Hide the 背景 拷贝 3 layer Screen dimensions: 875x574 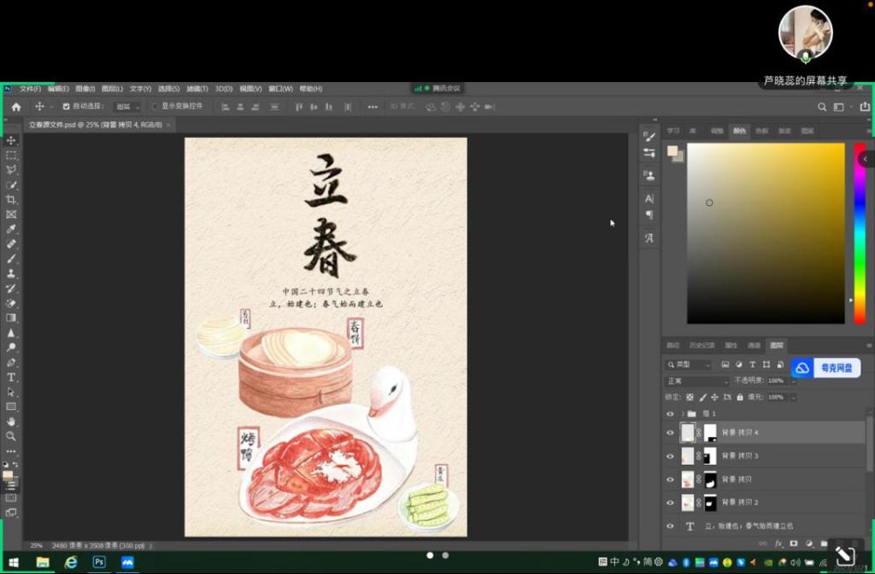670,456
